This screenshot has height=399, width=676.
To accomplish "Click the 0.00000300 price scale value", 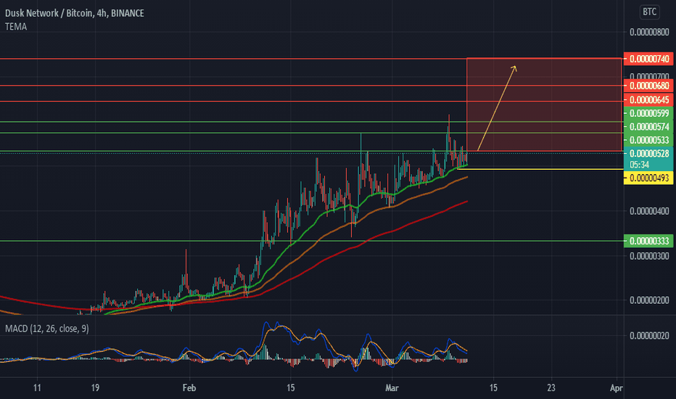I will click(x=649, y=256).
